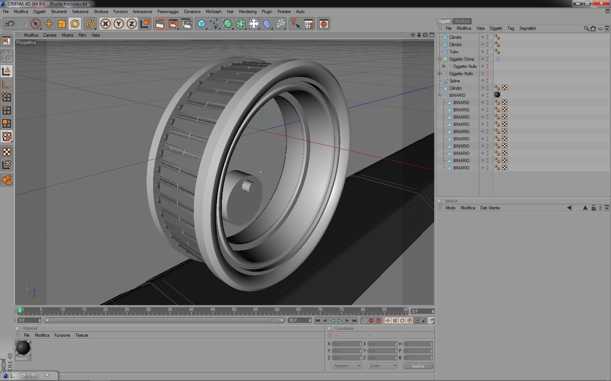Click frame 45 on timeline ruler
The width and height of the screenshot is (611, 381).
pos(213,311)
